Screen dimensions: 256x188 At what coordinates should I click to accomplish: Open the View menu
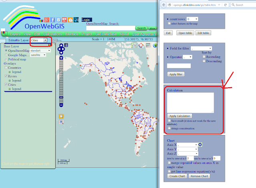point(27,34)
